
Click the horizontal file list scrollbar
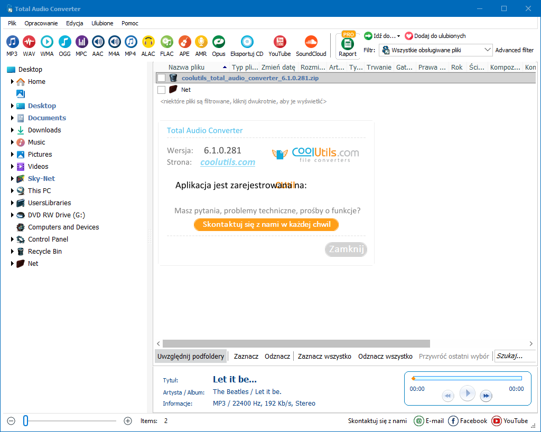coord(296,343)
